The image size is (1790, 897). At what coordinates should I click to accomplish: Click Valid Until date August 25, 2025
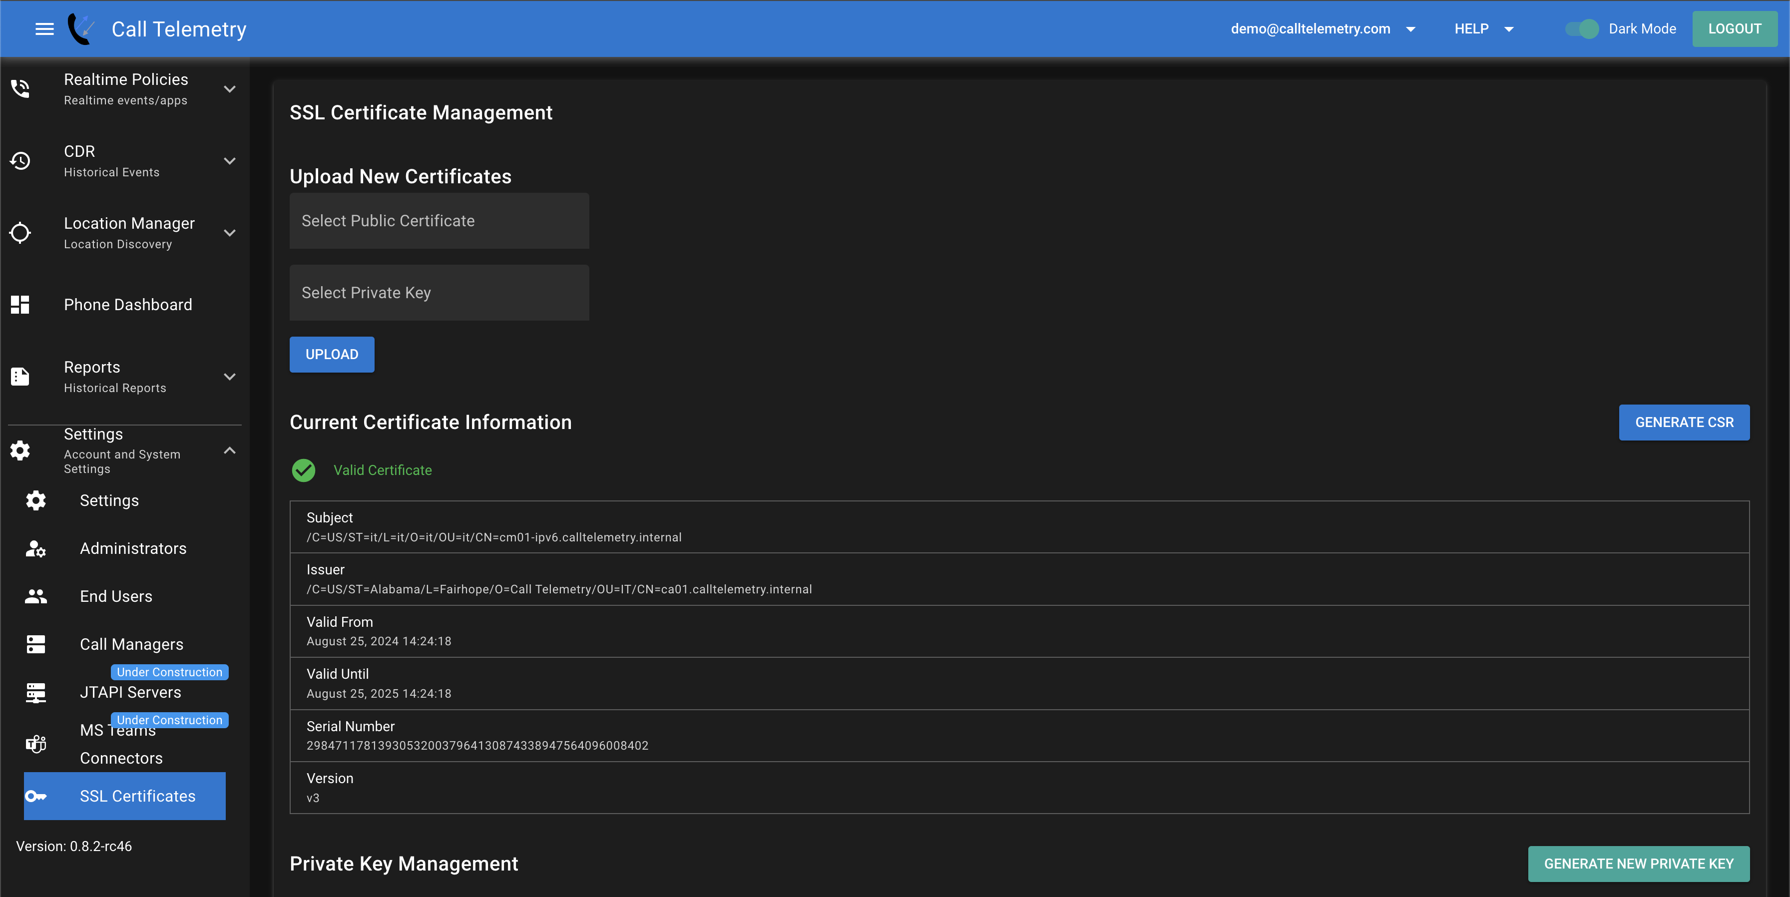tap(379, 693)
